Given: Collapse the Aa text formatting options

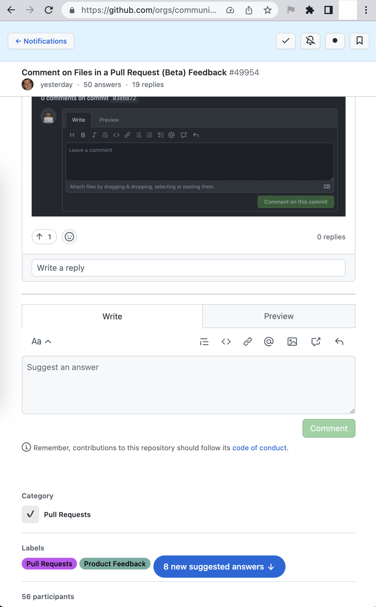Looking at the screenshot, I should coord(41,341).
